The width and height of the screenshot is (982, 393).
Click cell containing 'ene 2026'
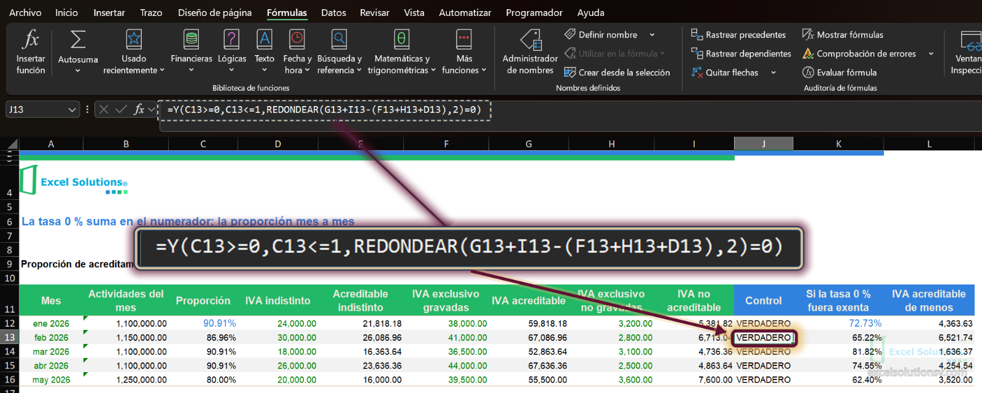pyautogui.click(x=51, y=323)
